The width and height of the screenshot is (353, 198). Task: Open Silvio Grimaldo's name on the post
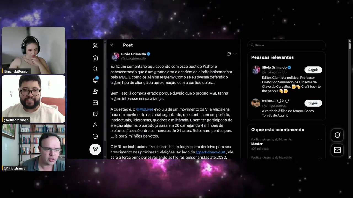pyautogui.click(x=134, y=54)
